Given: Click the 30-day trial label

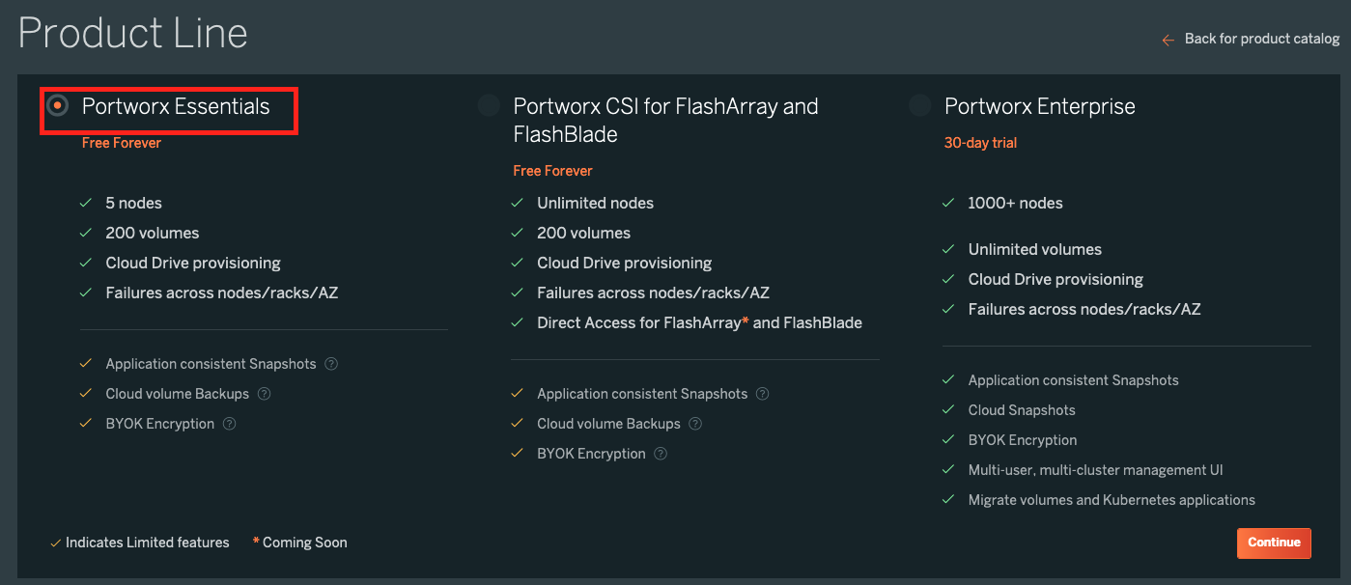Looking at the screenshot, I should click(980, 143).
